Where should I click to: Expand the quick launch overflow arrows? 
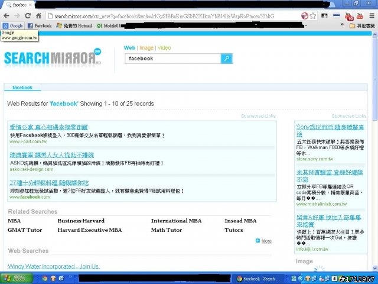click(70, 277)
